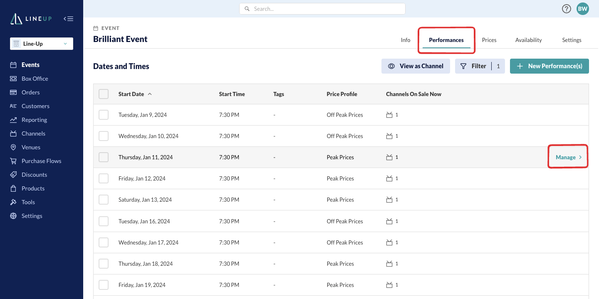Image resolution: width=599 pixels, height=299 pixels.
Task: Click the Orders card icon
Action: click(13, 92)
